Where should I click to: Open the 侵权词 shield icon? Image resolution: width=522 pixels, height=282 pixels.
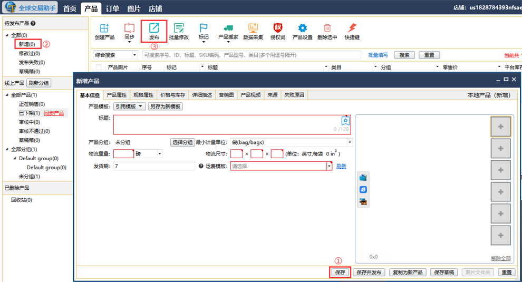pyautogui.click(x=278, y=32)
